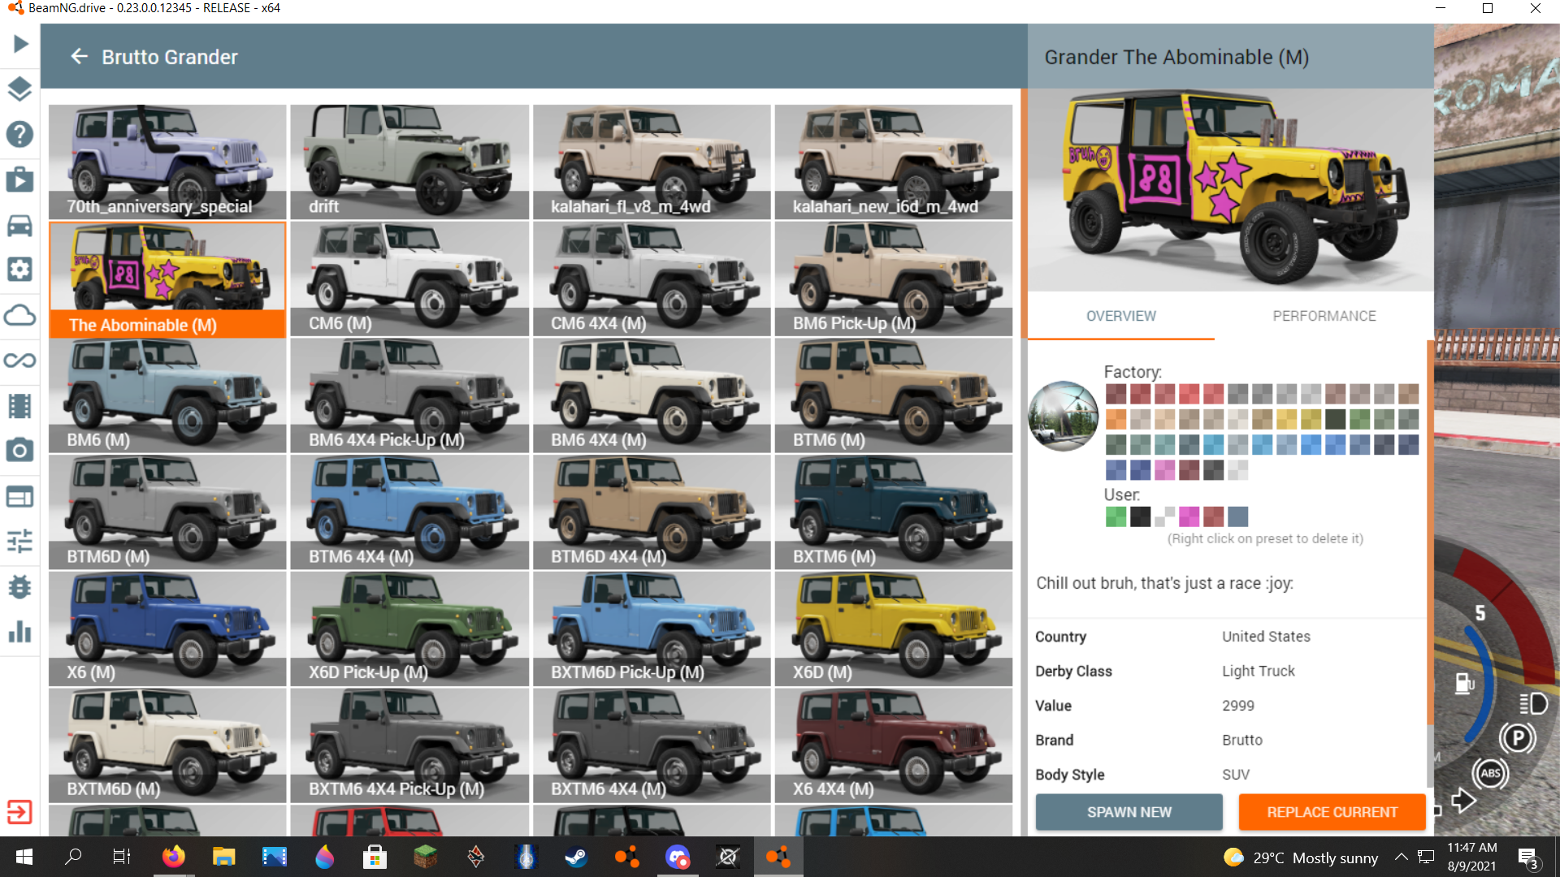Open the circular color picker preview

coord(1063,416)
